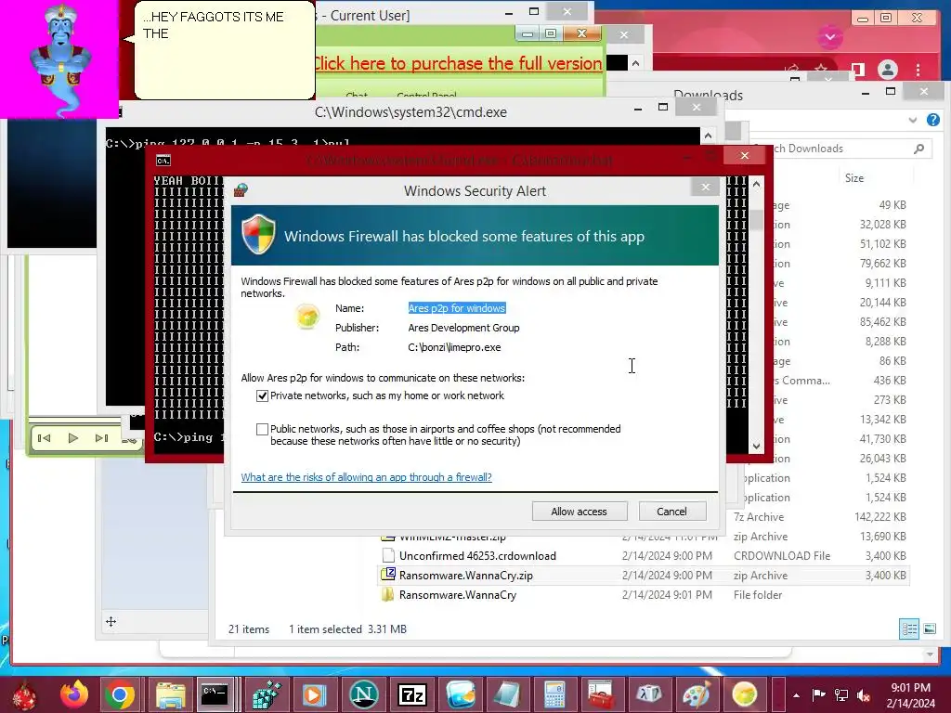The height and width of the screenshot is (713, 951).
Task: Open the network tray icon
Action: point(841,695)
